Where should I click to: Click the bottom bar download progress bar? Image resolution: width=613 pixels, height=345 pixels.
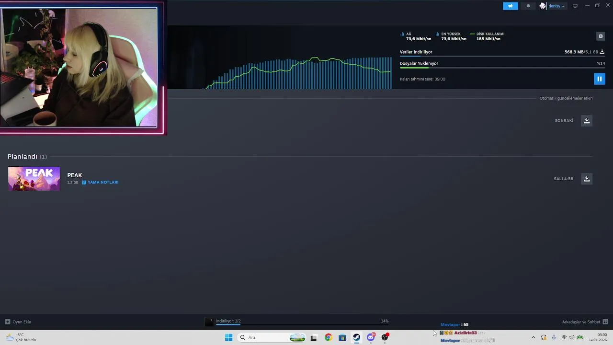[302, 325]
